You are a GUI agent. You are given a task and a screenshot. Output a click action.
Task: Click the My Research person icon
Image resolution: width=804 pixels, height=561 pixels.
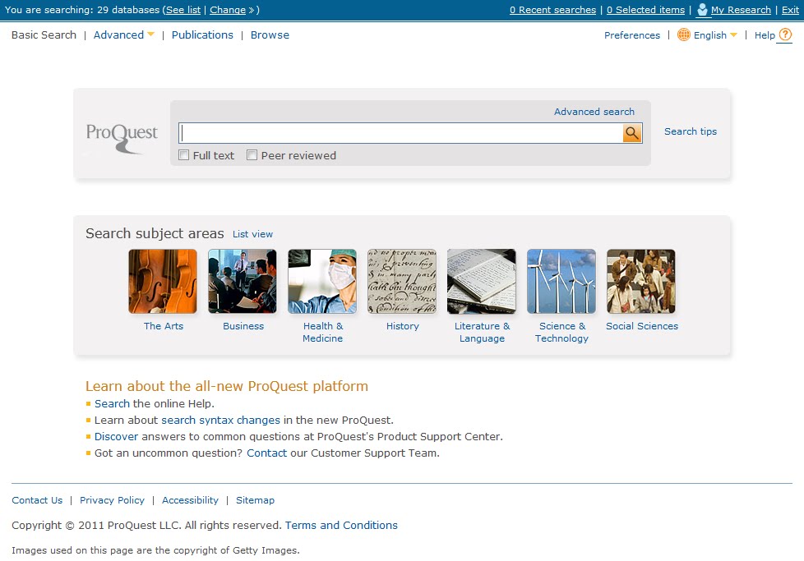pos(703,10)
